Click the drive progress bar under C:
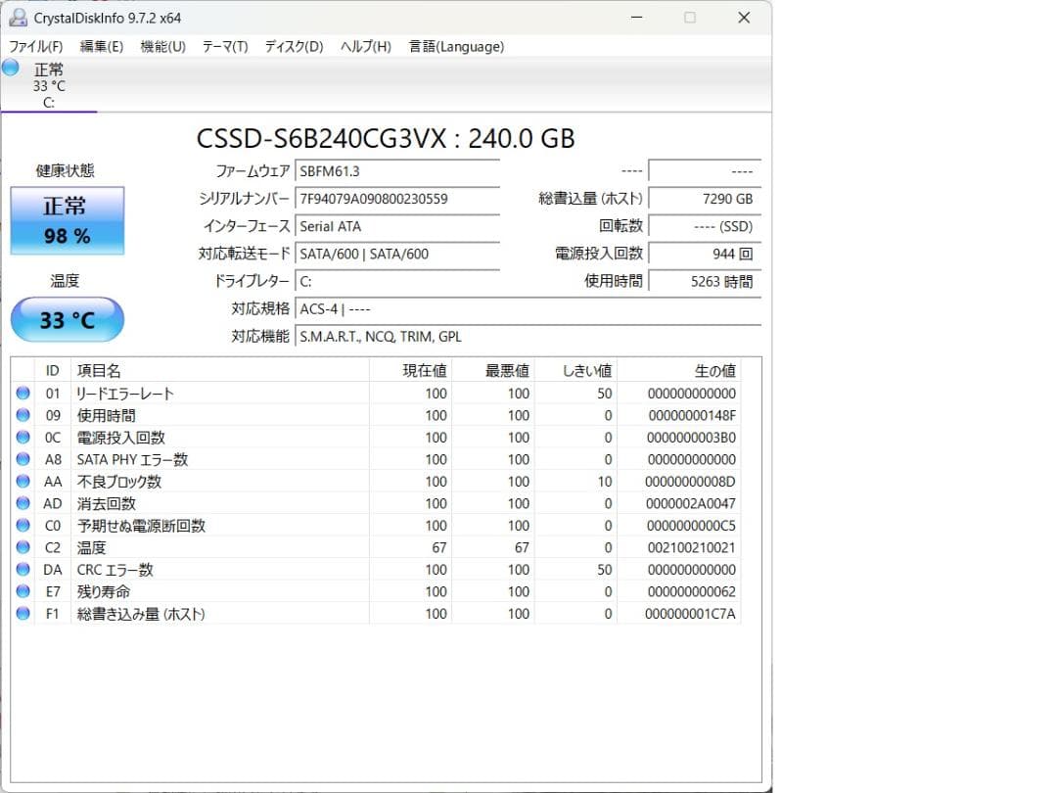1057x793 pixels. point(49,111)
